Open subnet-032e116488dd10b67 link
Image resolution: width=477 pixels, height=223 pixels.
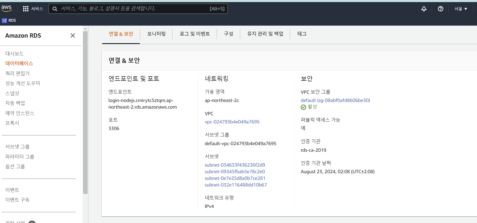point(236,185)
